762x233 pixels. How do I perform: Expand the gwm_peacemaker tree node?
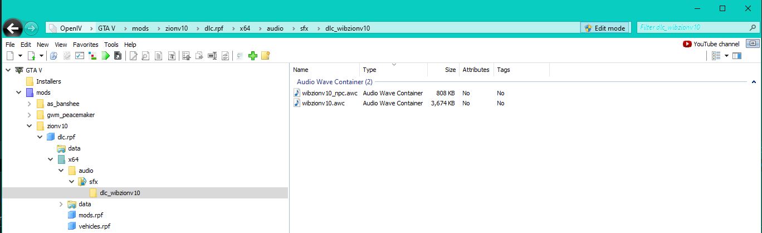click(x=29, y=115)
